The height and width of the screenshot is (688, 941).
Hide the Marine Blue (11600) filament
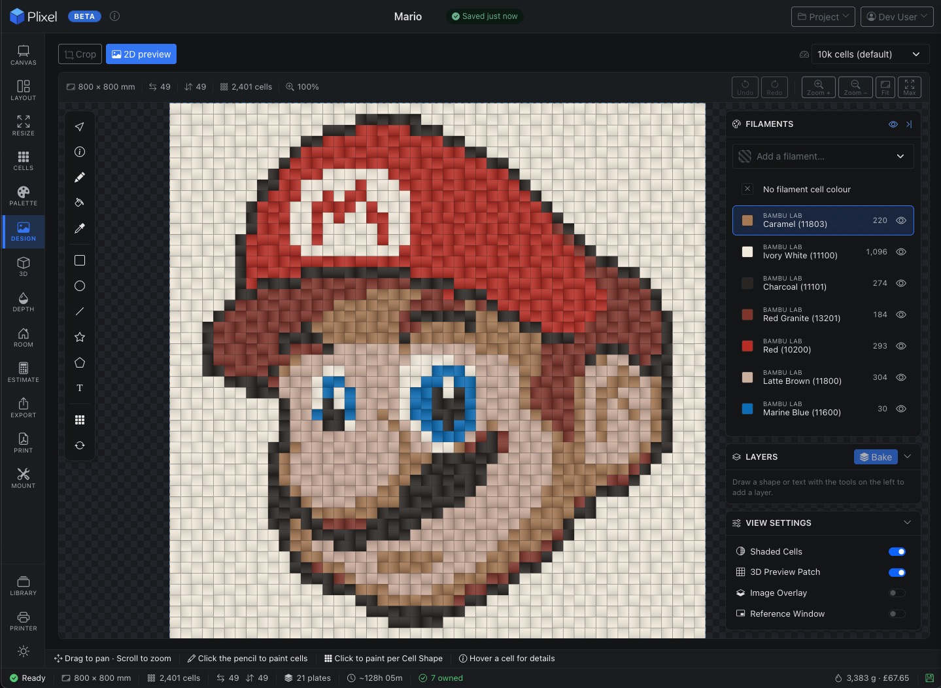coord(901,409)
